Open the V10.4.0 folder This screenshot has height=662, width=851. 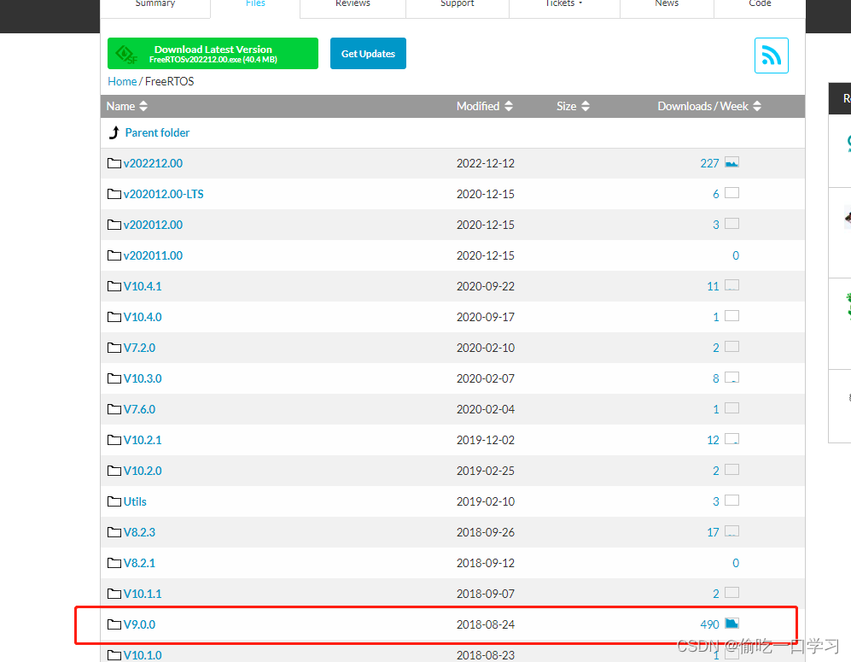click(x=143, y=317)
